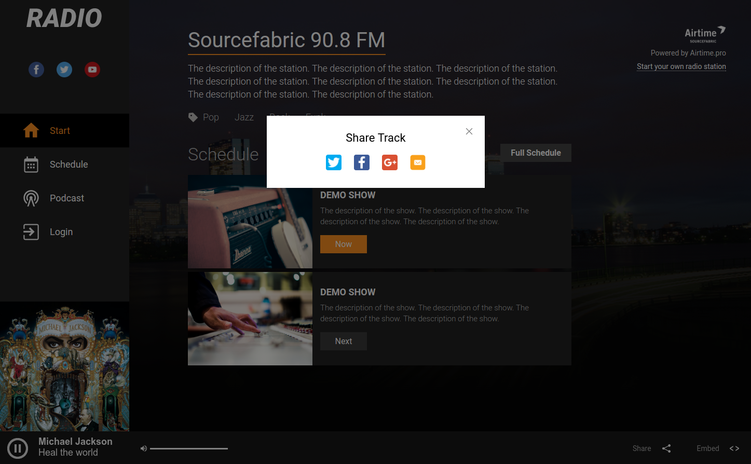751x464 pixels.
Task: Open sidebar Twitter profile icon
Action: point(64,70)
